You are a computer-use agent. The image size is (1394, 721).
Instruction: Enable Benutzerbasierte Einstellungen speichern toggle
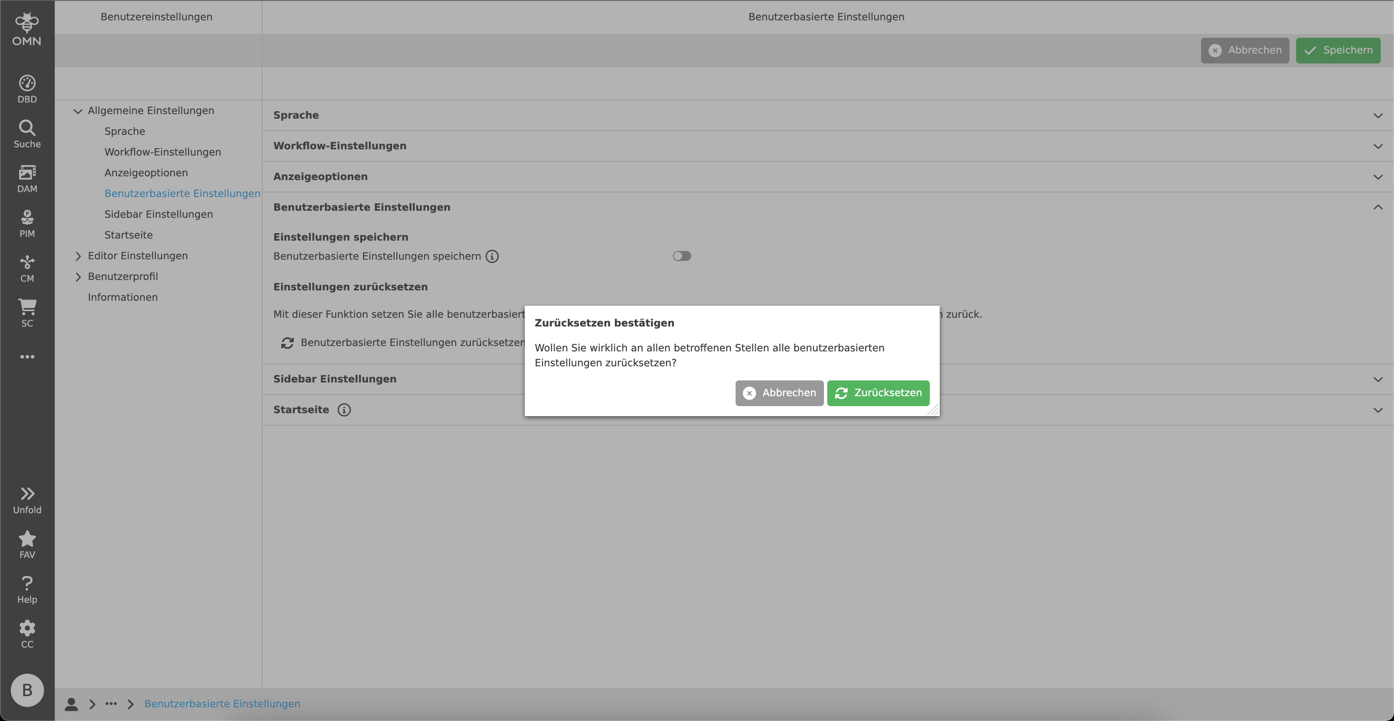tap(682, 256)
